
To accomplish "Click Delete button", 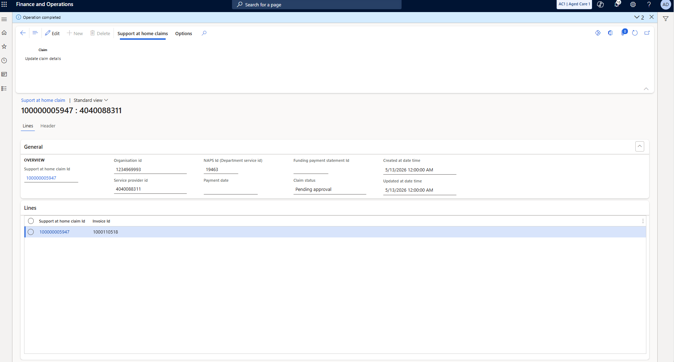I will pos(100,33).
